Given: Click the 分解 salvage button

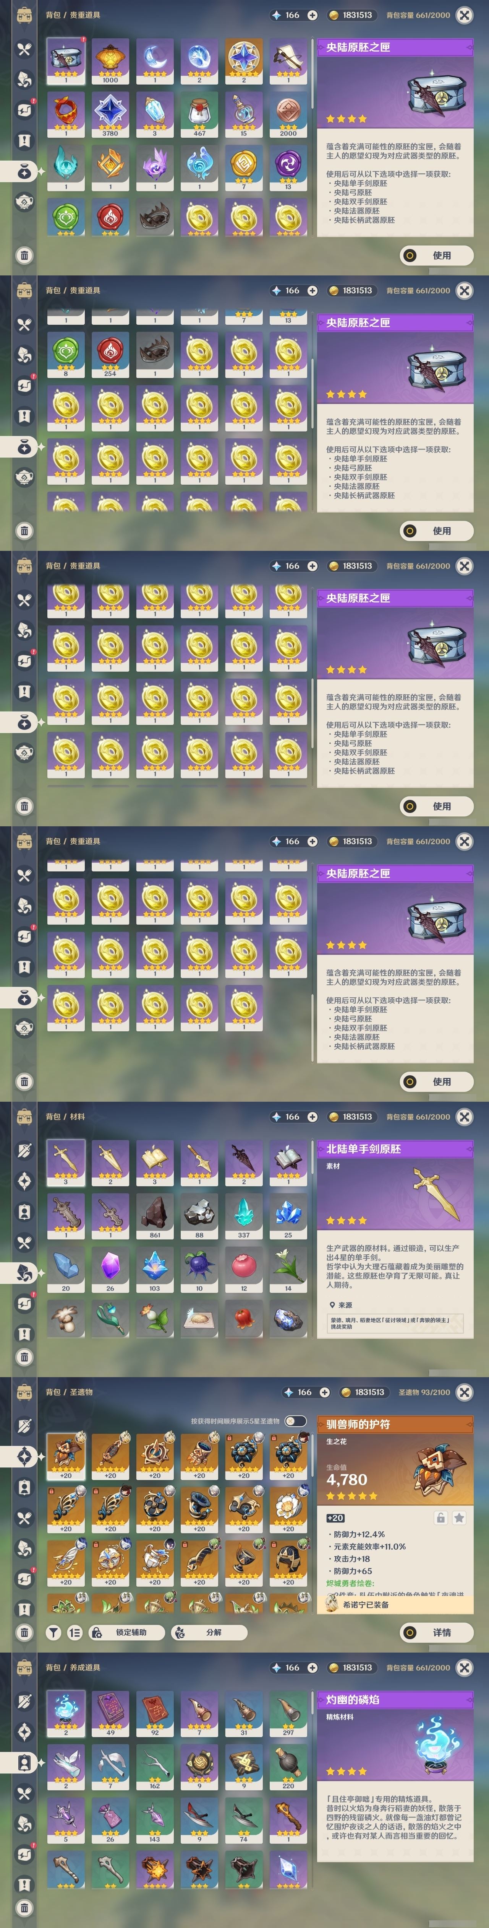Looking at the screenshot, I should pyautogui.click(x=209, y=1632).
